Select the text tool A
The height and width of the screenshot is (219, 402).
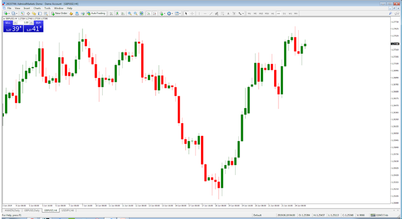(228, 13)
